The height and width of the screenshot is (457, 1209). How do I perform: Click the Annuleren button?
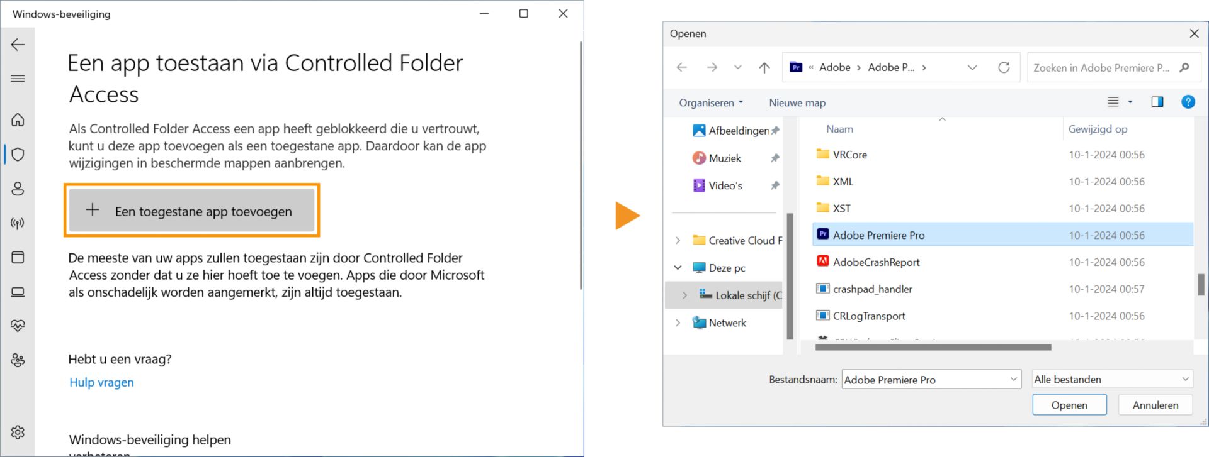click(x=1155, y=405)
